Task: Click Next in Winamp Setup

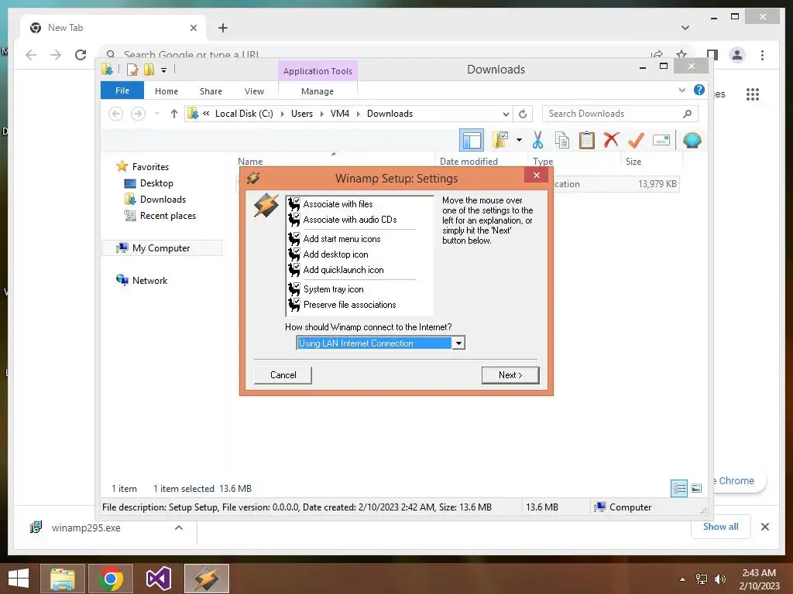Action: 510,375
